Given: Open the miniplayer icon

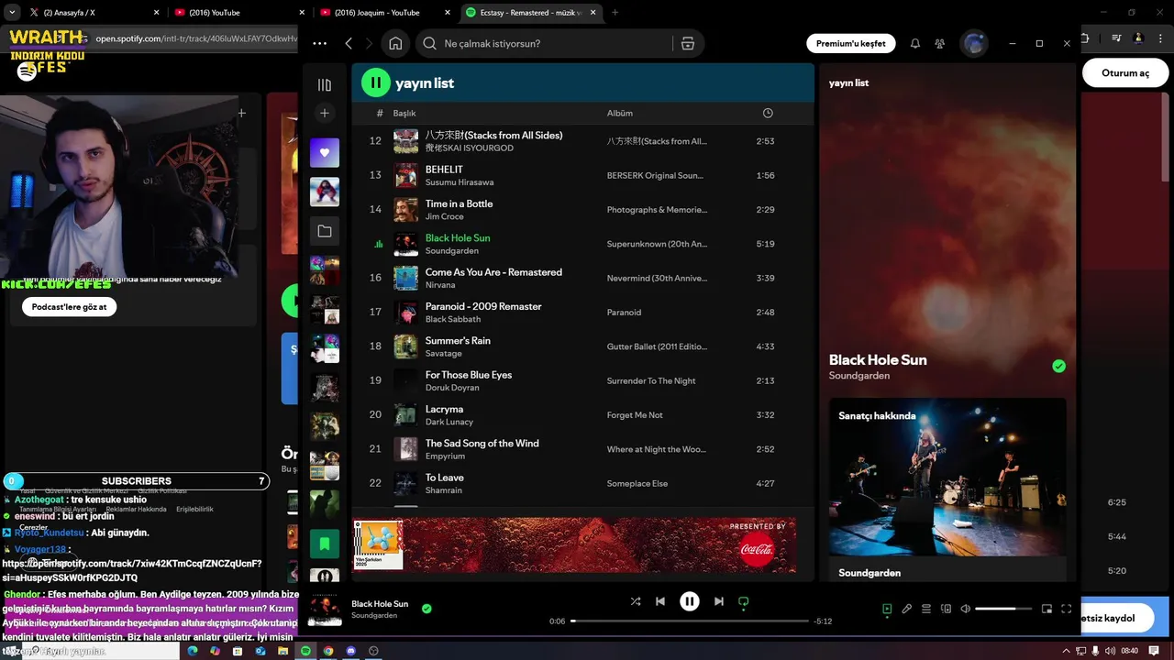Looking at the screenshot, I should click(x=1047, y=609).
